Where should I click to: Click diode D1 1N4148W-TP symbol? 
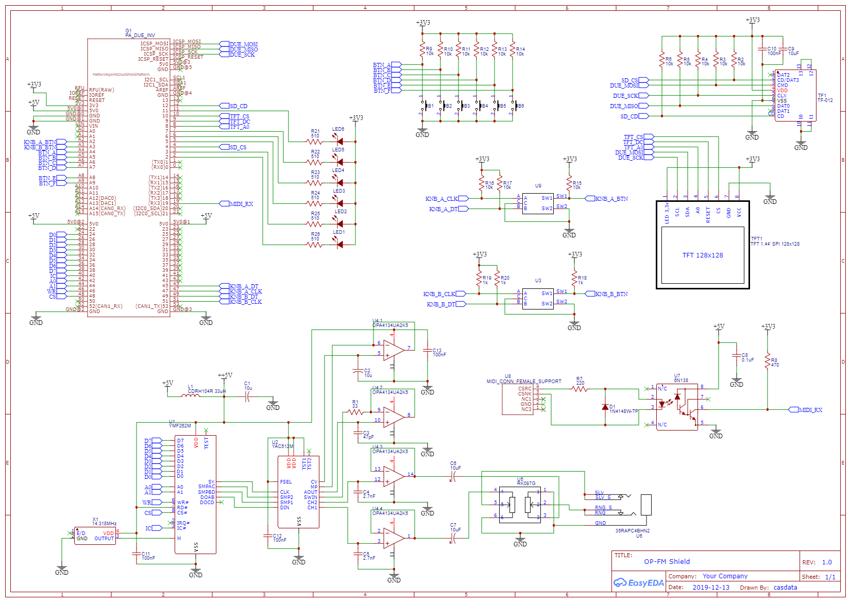click(x=605, y=407)
